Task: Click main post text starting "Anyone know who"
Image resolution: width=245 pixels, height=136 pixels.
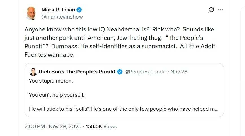Action: tap(119, 29)
